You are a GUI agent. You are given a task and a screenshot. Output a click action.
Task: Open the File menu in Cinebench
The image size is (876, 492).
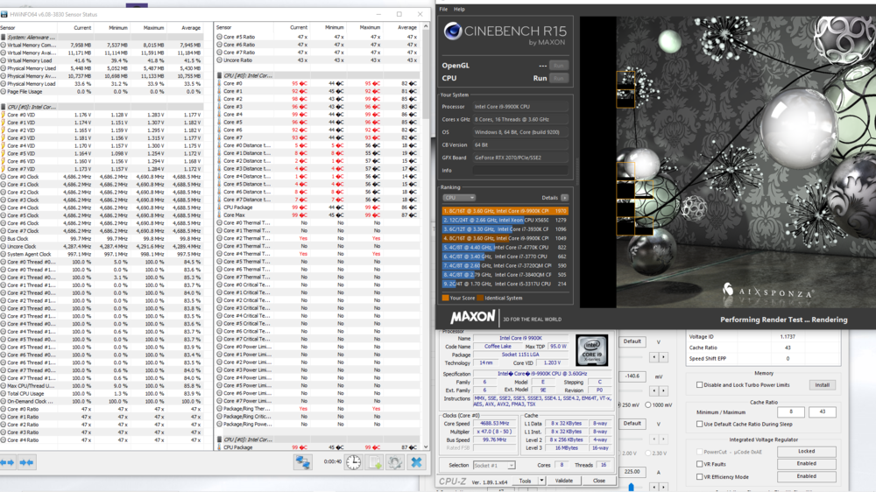443,9
